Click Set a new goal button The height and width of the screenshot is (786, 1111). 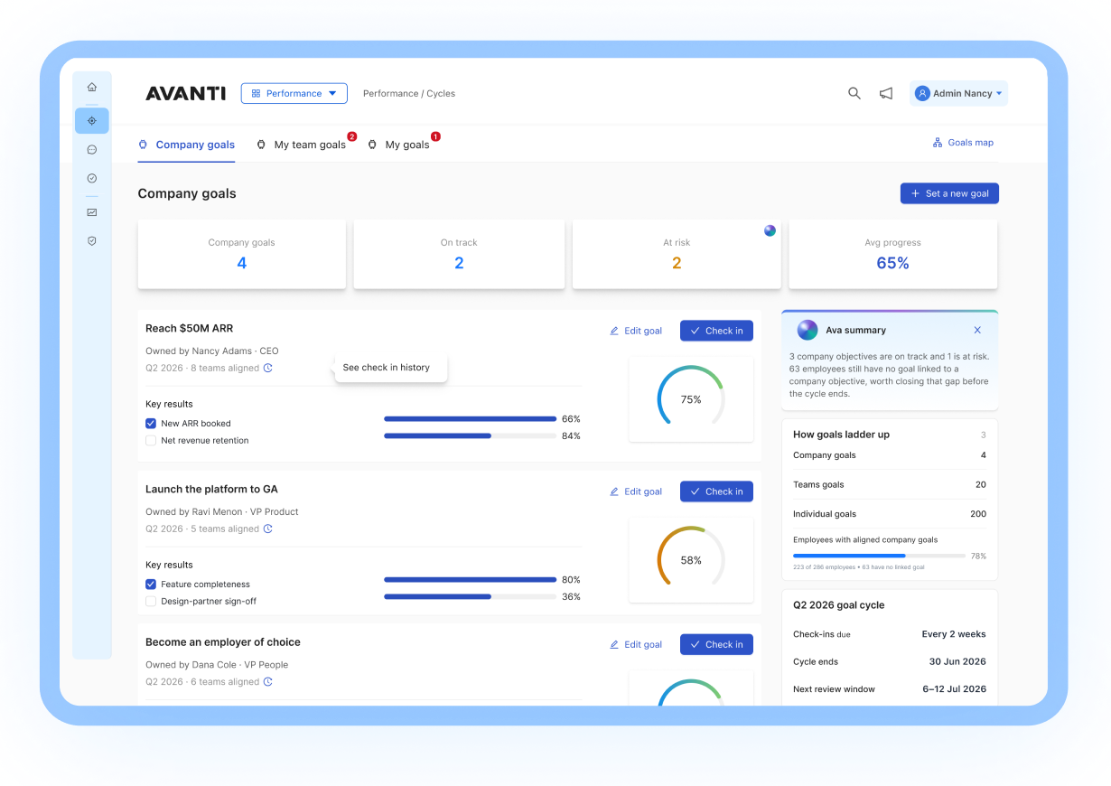point(949,193)
